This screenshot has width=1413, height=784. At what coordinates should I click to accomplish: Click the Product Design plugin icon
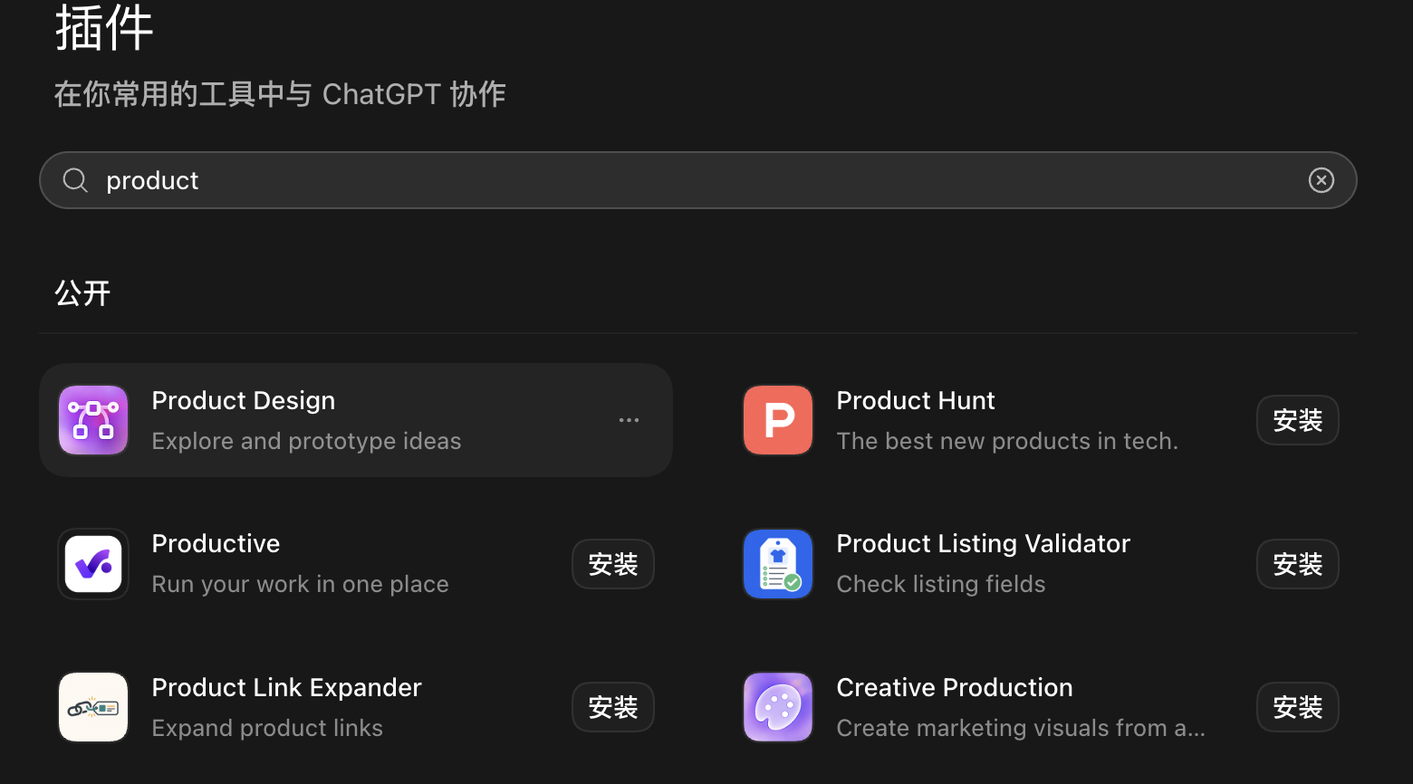(93, 420)
